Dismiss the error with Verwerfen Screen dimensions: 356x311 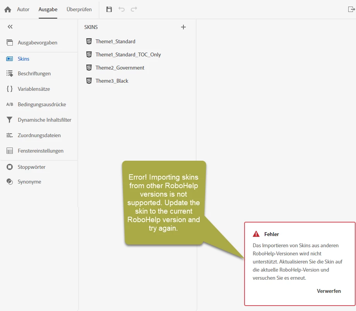pos(329,291)
